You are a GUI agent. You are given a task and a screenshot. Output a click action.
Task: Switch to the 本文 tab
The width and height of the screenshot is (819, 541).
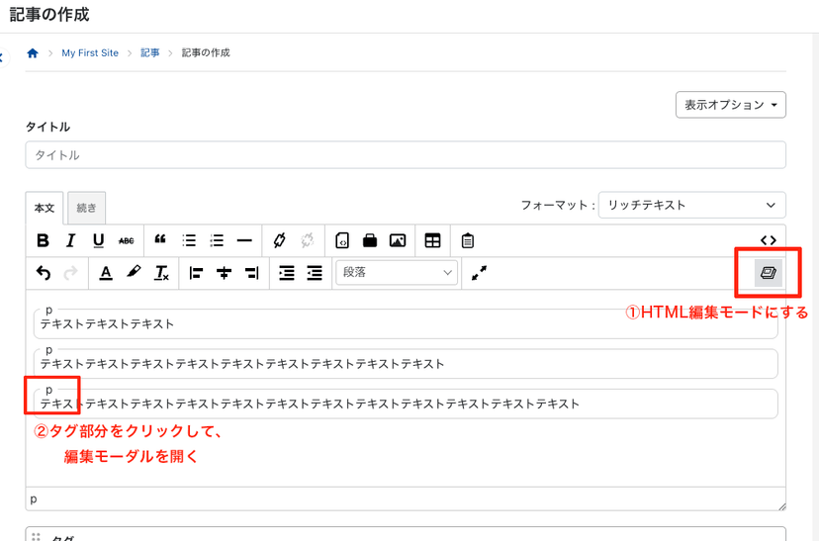tap(45, 208)
